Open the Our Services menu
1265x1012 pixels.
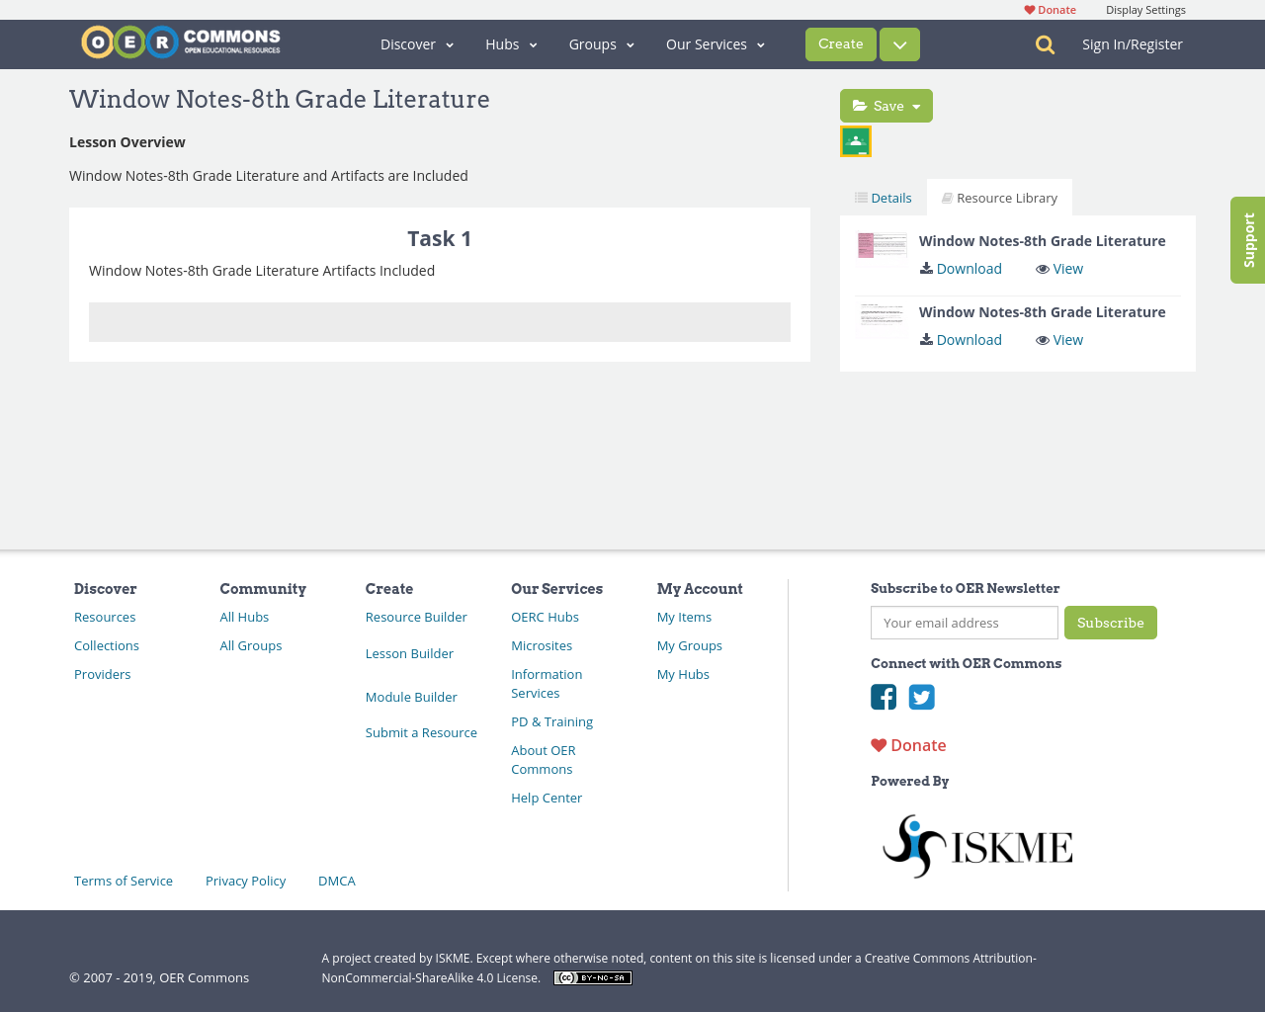tap(715, 43)
